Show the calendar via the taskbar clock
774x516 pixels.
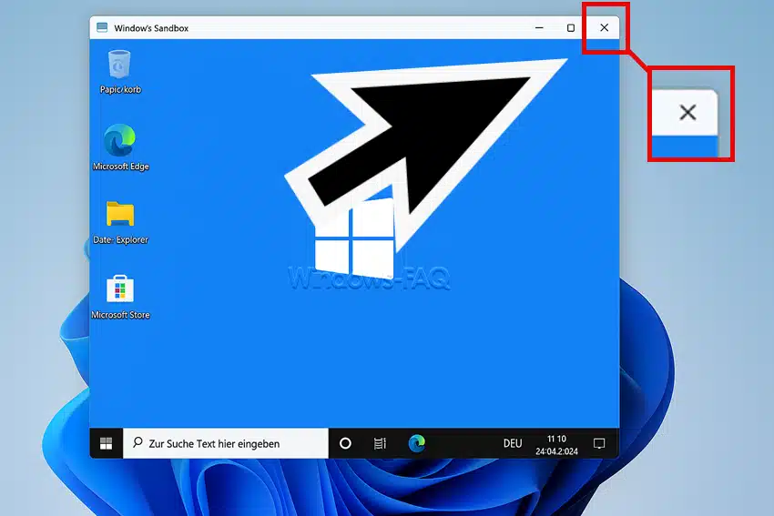[556, 444]
